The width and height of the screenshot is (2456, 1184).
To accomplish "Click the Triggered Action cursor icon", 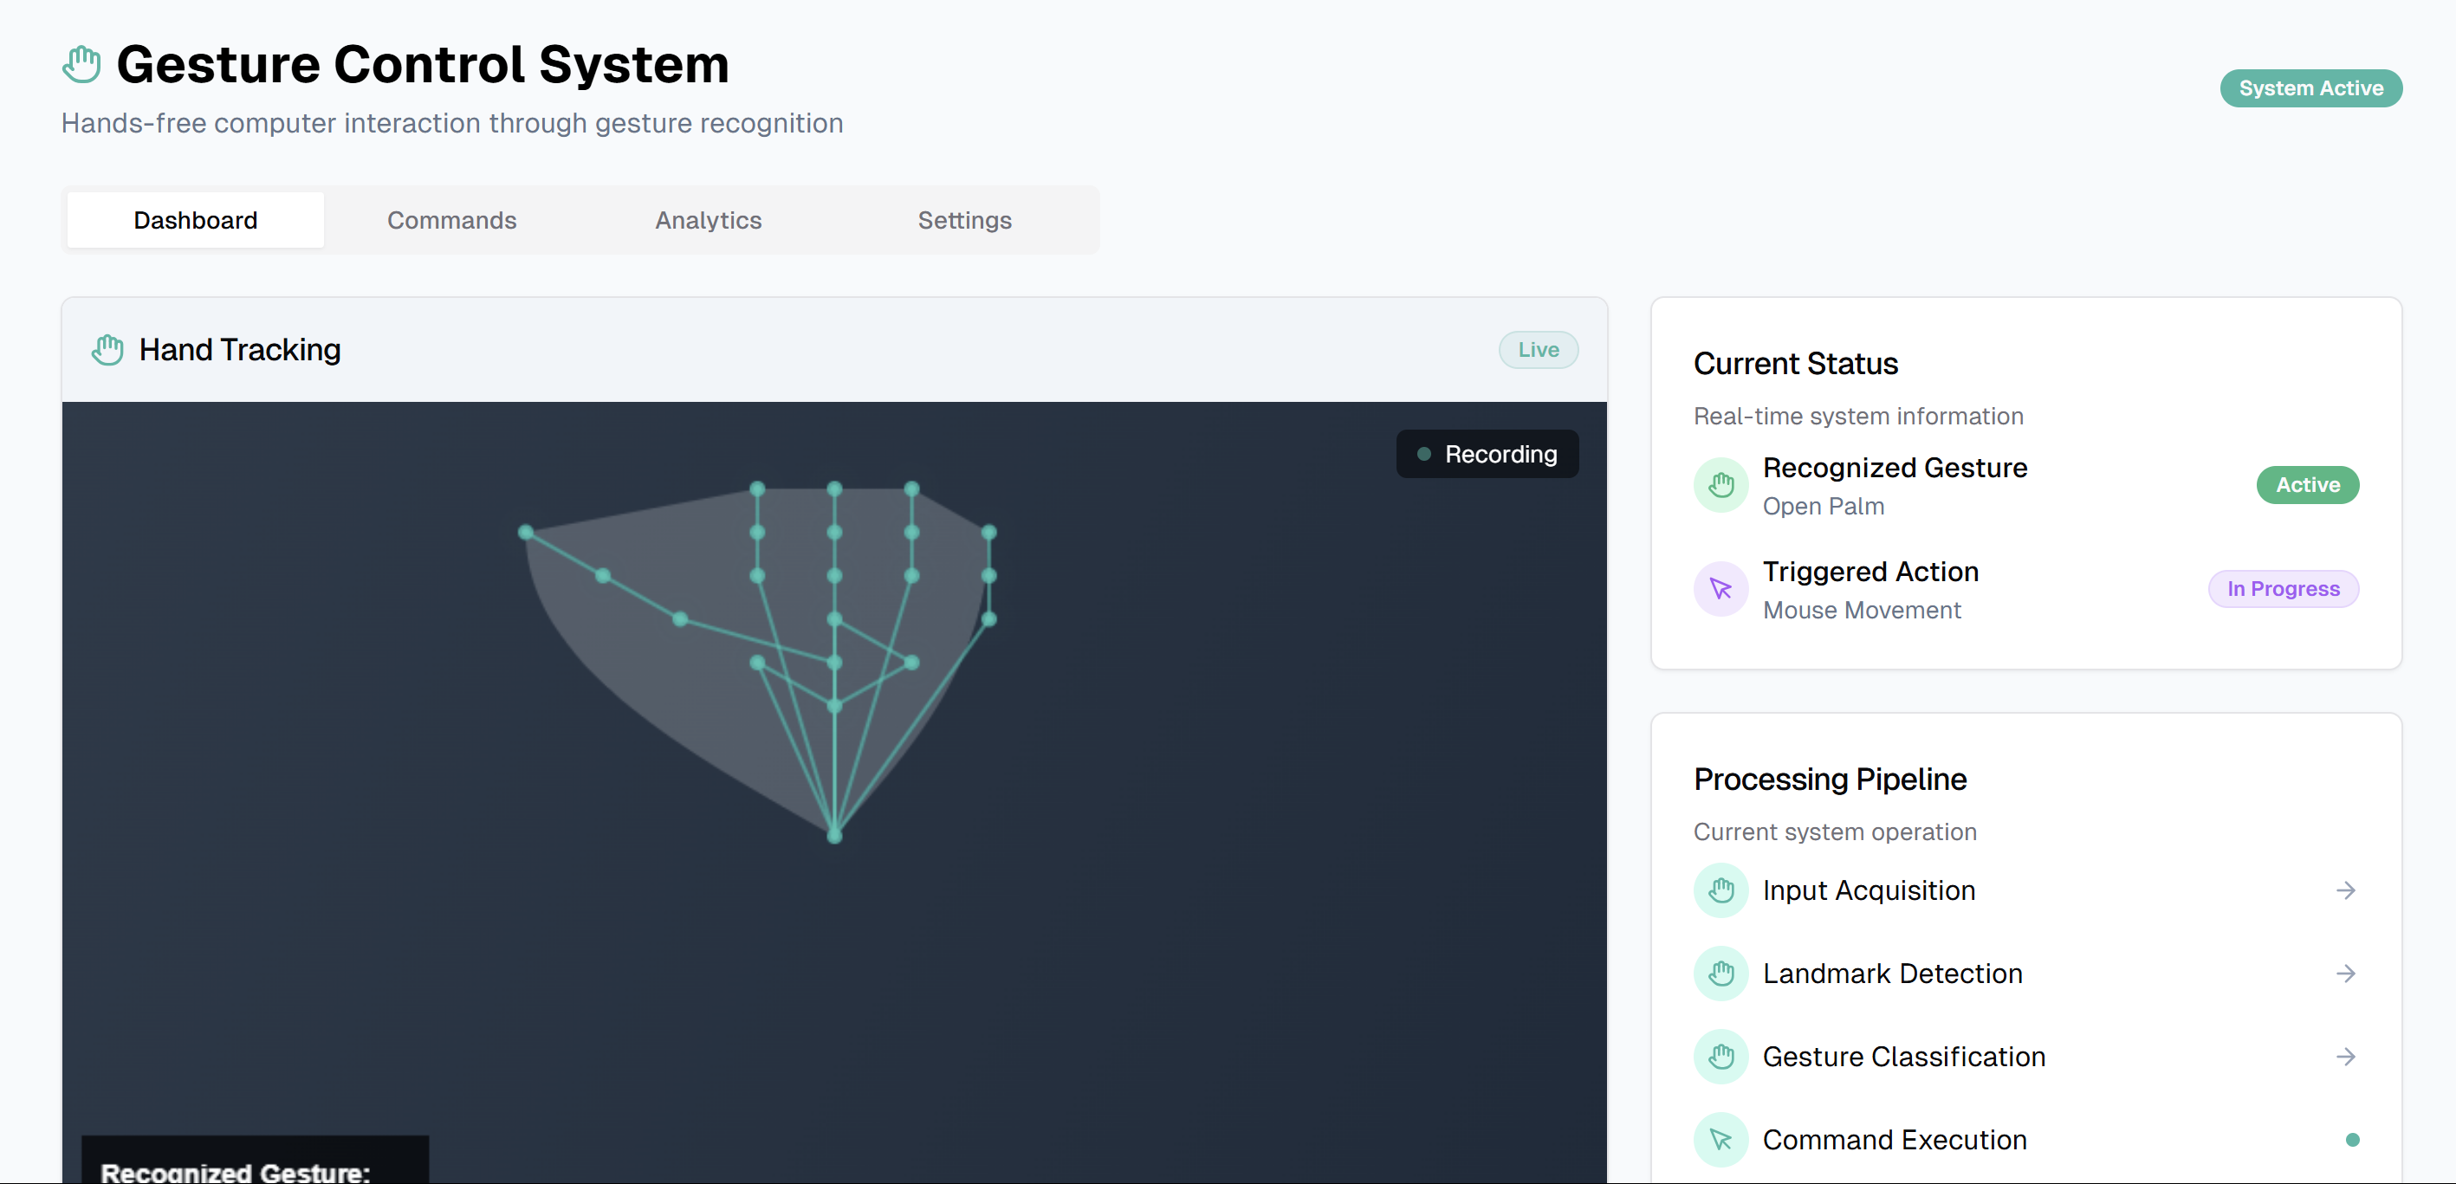I will click(x=1720, y=589).
